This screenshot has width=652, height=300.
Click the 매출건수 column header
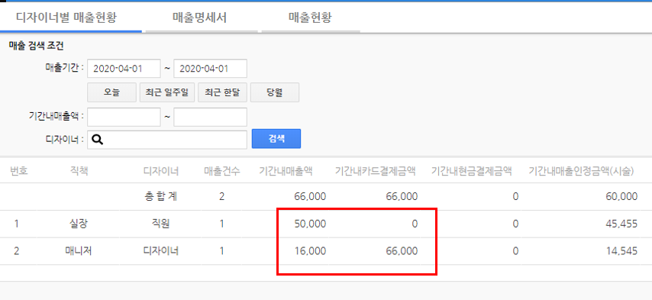click(x=221, y=171)
